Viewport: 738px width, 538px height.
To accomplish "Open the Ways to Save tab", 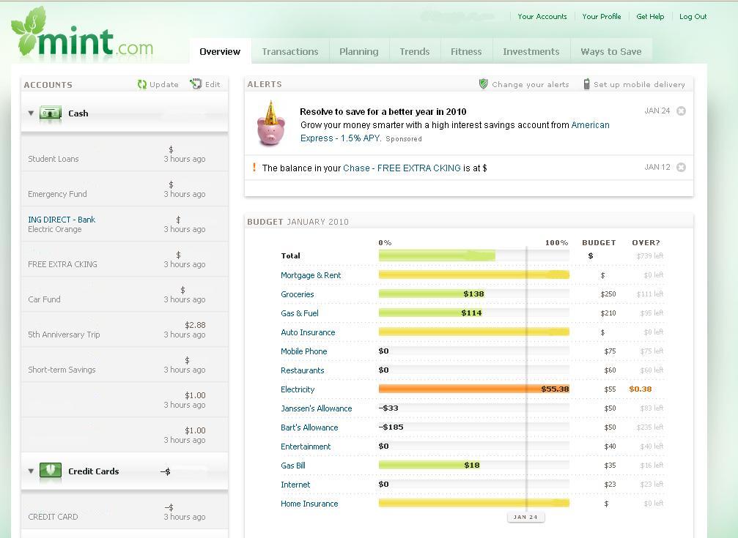I will pos(611,51).
